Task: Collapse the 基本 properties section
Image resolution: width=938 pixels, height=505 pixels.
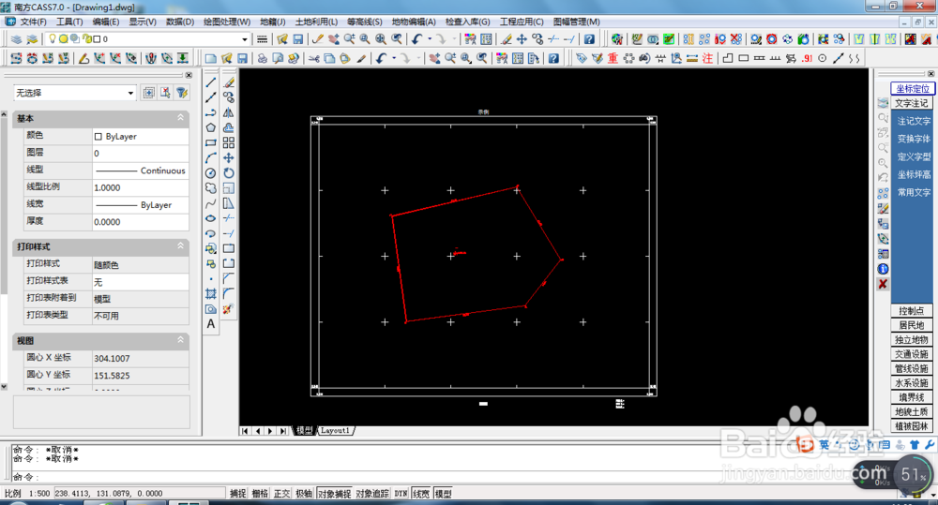Action: (x=180, y=118)
